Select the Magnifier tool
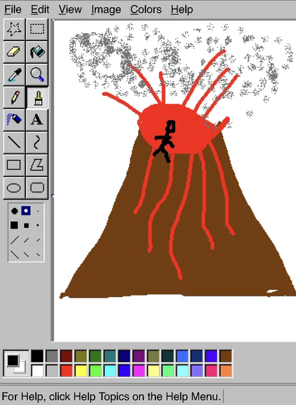The width and height of the screenshot is (296, 405). [37, 74]
